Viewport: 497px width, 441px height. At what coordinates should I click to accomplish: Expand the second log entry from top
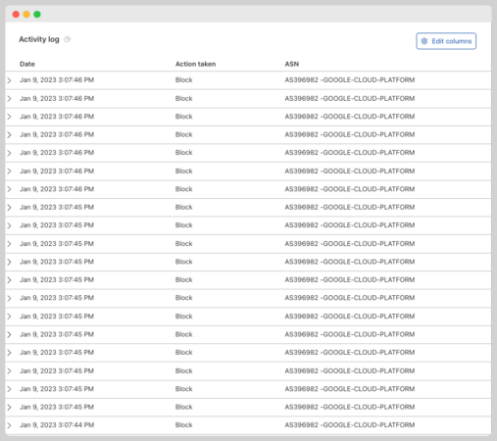[x=9, y=99]
